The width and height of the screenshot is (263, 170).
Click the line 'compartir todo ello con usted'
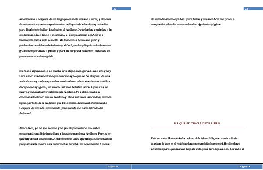click(x=186, y=25)
